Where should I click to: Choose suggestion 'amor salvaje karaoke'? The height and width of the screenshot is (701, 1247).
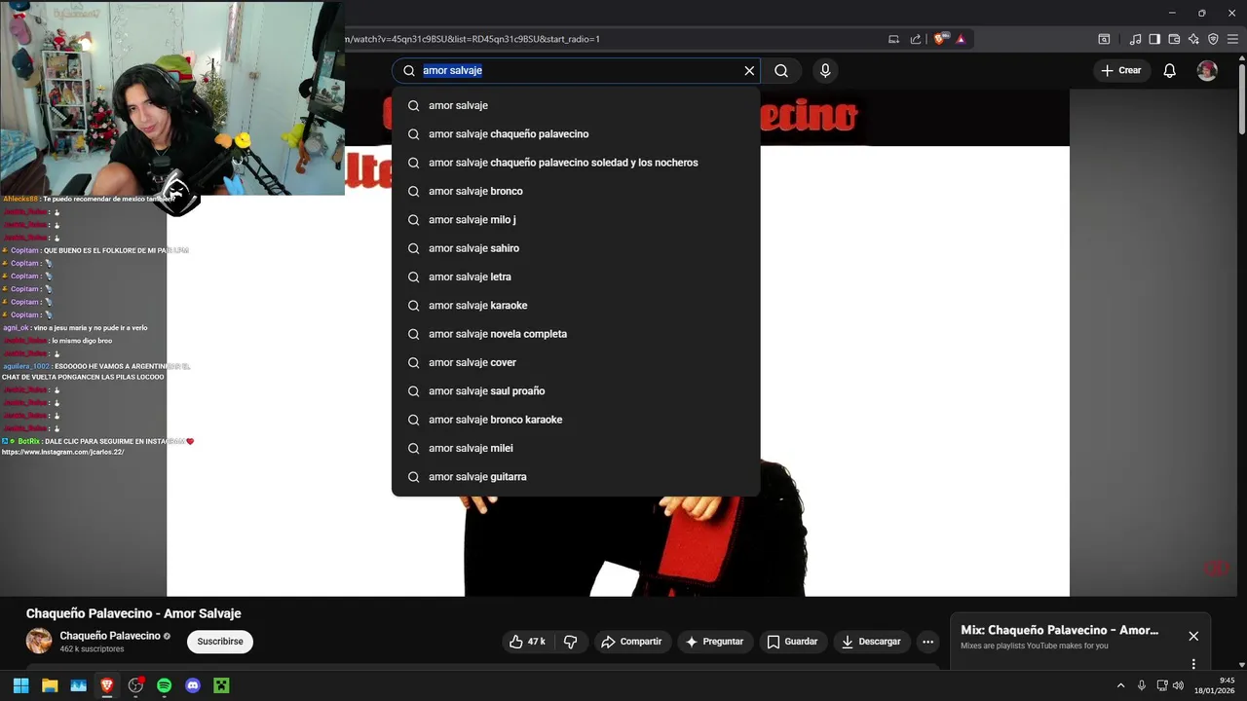[576, 305]
